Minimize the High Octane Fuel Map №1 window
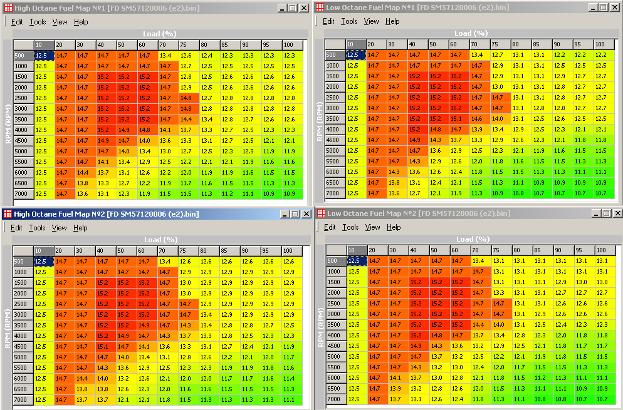The image size is (623, 410). click(x=281, y=8)
